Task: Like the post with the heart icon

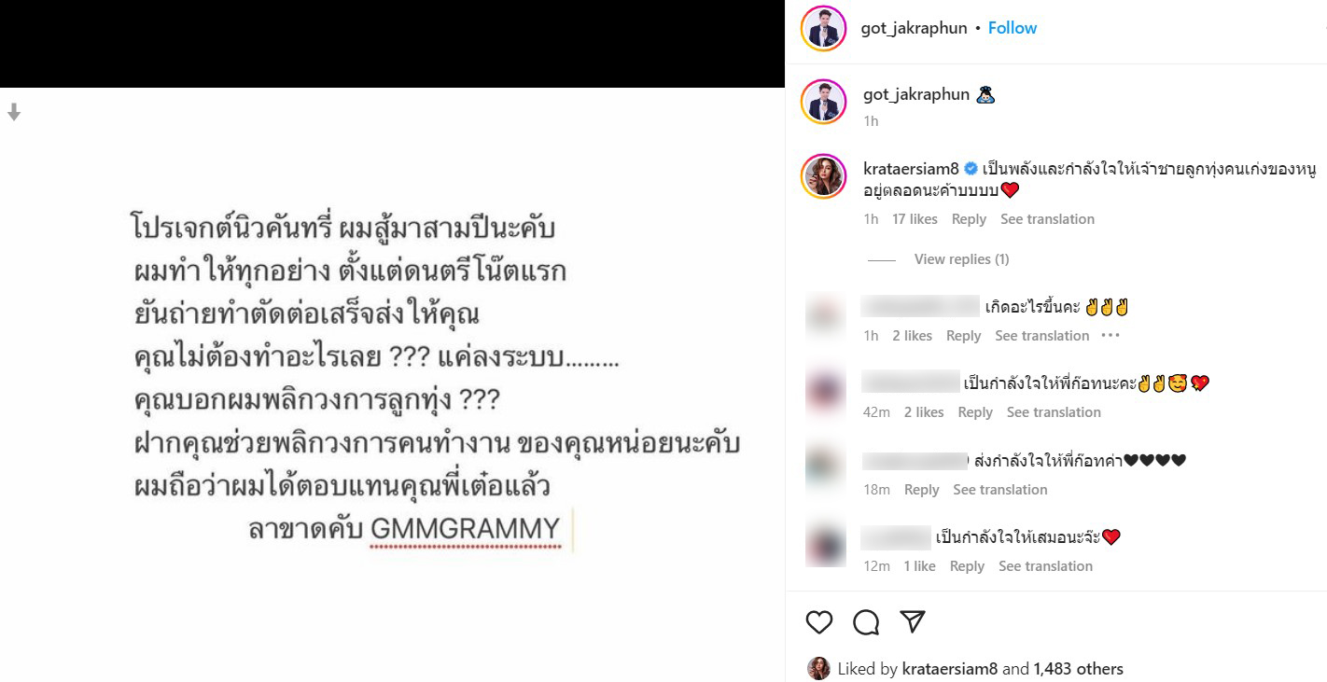Action: (818, 622)
